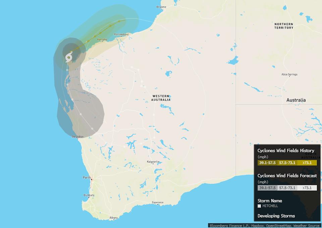Click the yellow >73.1 wind speed swatch
Image resolution: width=322 pixels, height=228 pixels.
click(307, 163)
